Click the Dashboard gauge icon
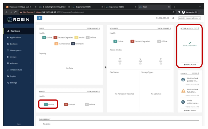 tap(8, 31)
